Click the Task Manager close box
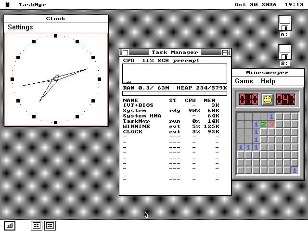The image size is (308, 231). tap(125, 52)
